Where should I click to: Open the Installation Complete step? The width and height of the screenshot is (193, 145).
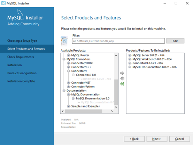point(21,81)
